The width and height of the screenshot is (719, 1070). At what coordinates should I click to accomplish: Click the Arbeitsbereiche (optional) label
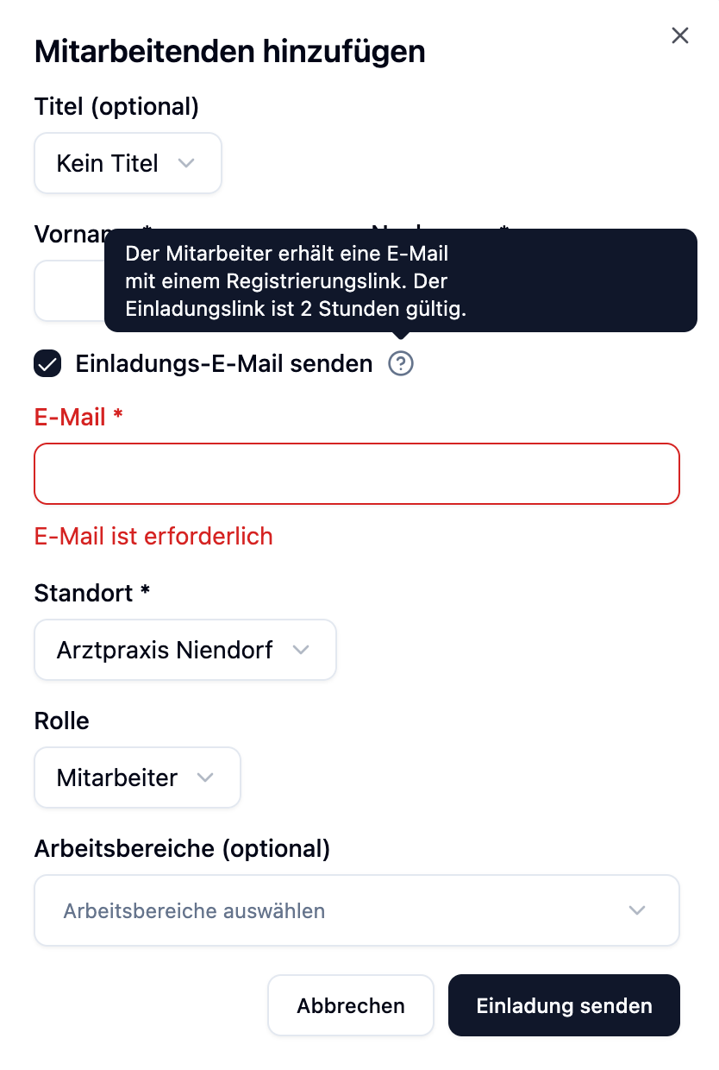pyautogui.click(x=182, y=848)
